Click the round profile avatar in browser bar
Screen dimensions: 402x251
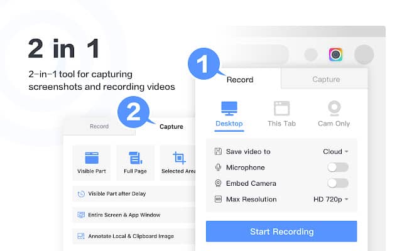(364, 55)
